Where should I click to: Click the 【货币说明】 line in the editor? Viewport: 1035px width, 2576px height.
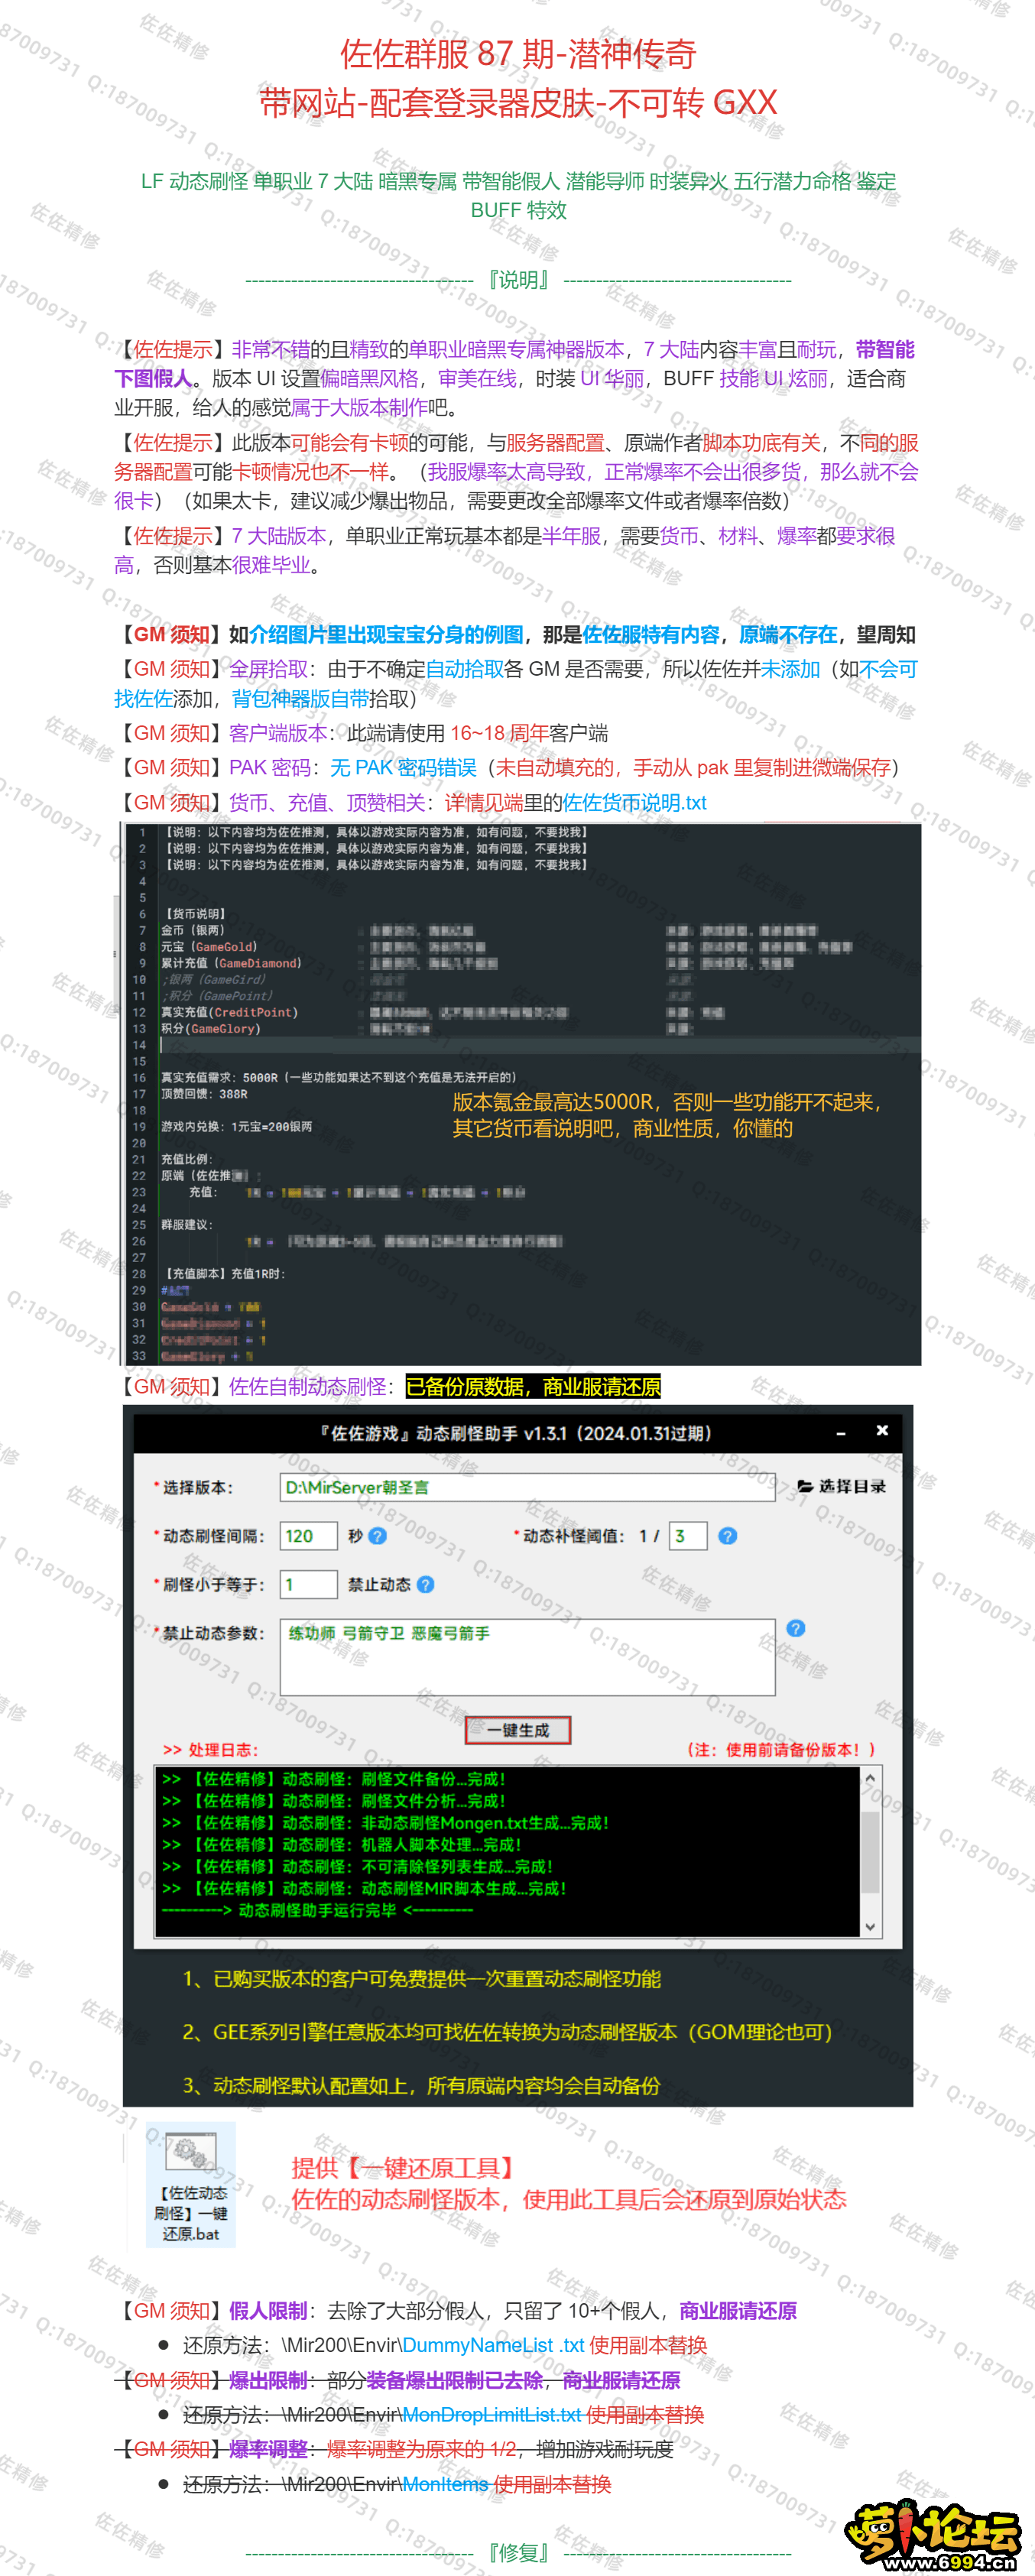click(196, 914)
